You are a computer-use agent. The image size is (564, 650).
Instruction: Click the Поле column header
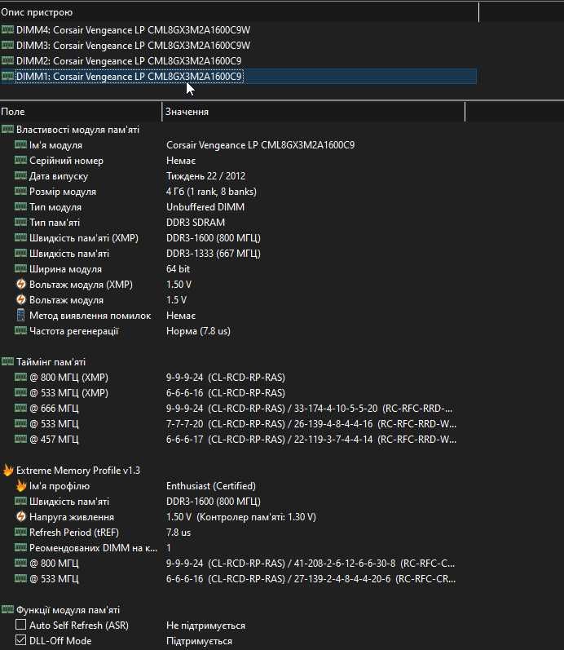[81, 112]
